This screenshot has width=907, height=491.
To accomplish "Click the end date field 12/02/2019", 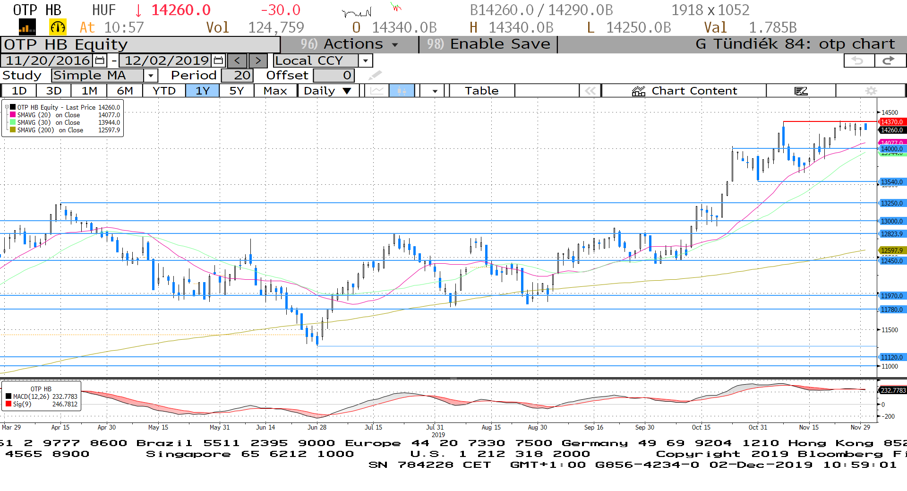I will coord(166,60).
